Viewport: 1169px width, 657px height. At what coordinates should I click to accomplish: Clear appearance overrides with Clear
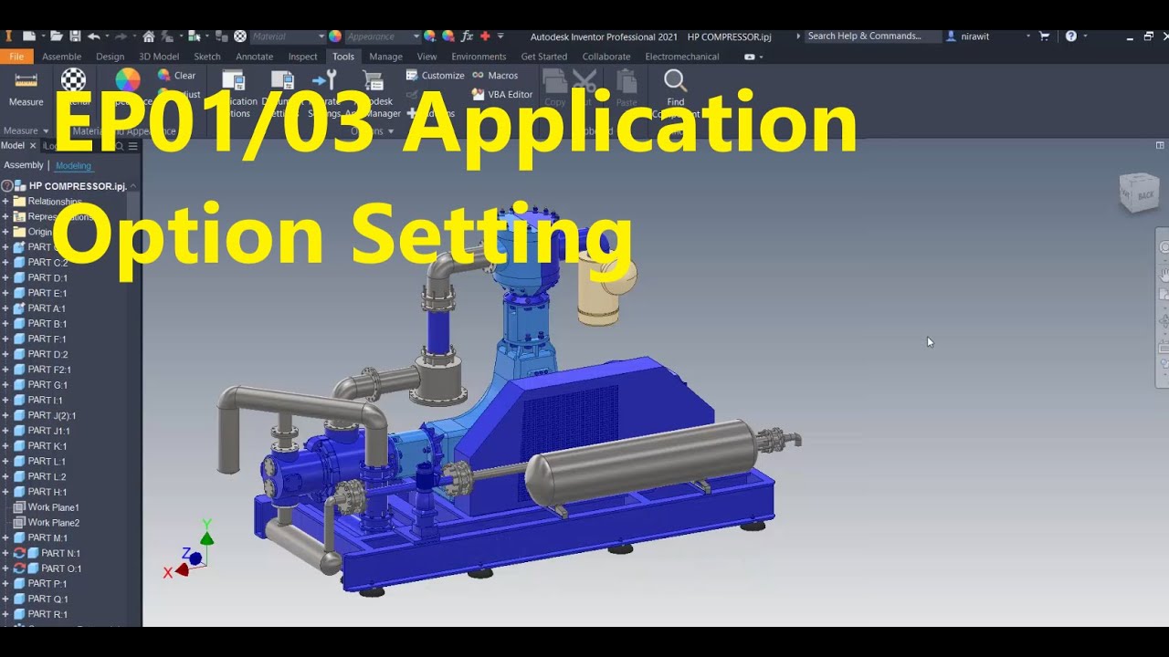(x=176, y=76)
